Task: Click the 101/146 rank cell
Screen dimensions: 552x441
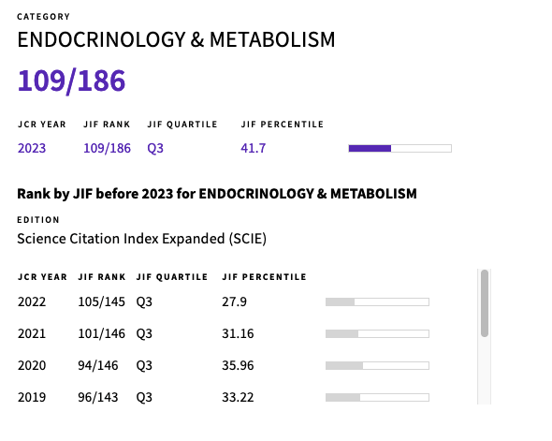Action: click(x=101, y=333)
